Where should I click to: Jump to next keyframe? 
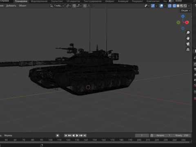(81, 136)
